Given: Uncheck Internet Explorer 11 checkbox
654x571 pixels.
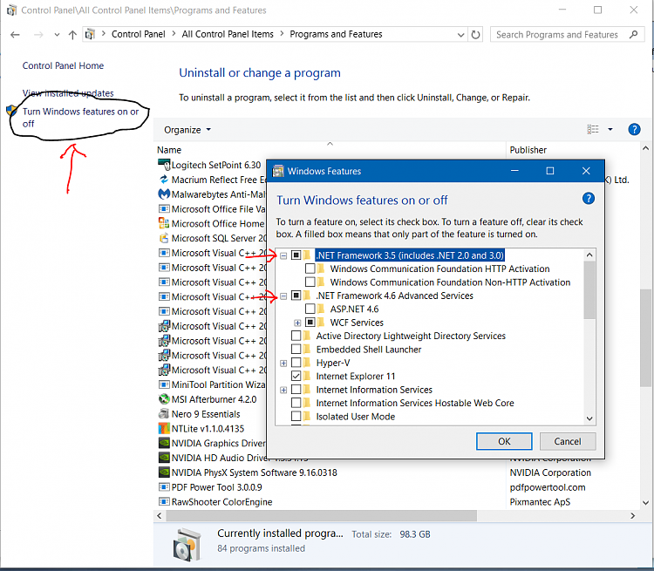Looking at the screenshot, I should (x=296, y=376).
